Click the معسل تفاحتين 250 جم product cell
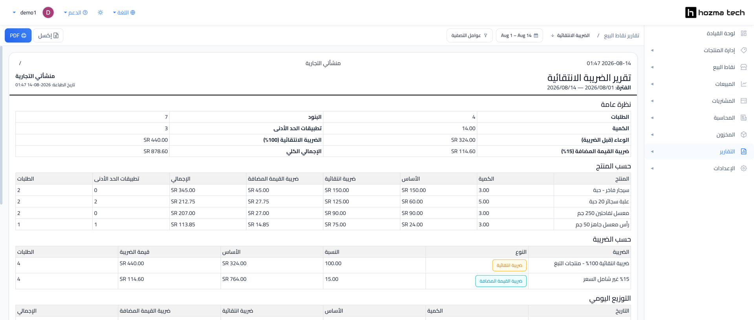This screenshot has height=320, width=754. pyautogui.click(x=592, y=213)
